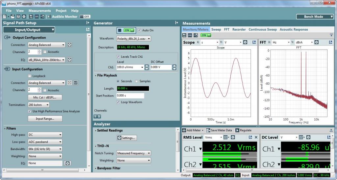Open output EQ settings gear icon
This screenshot has height=180, width=337.
69,60
